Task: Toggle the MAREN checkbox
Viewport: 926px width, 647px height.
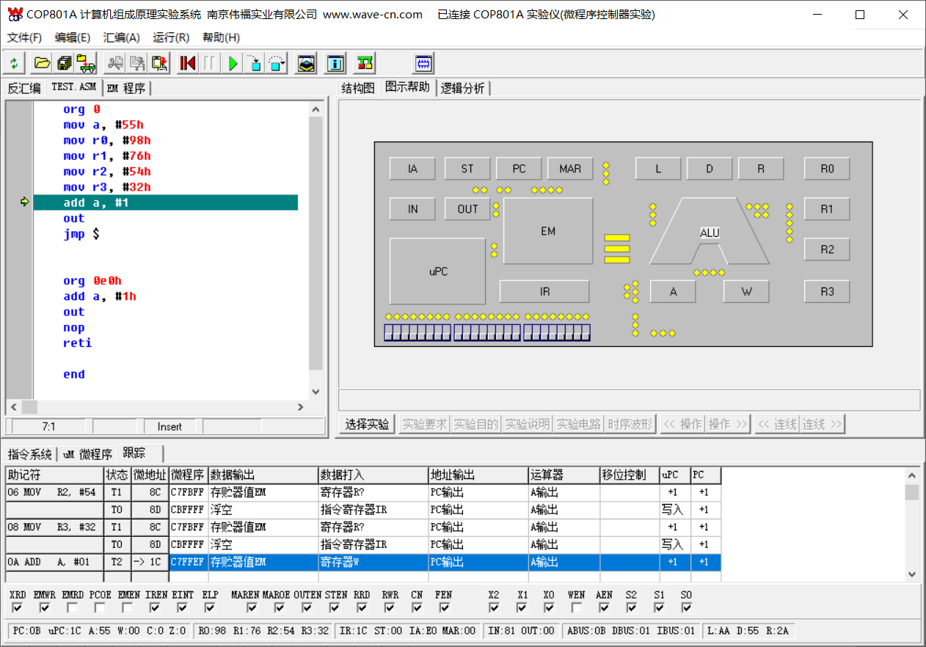Action: pos(252,608)
